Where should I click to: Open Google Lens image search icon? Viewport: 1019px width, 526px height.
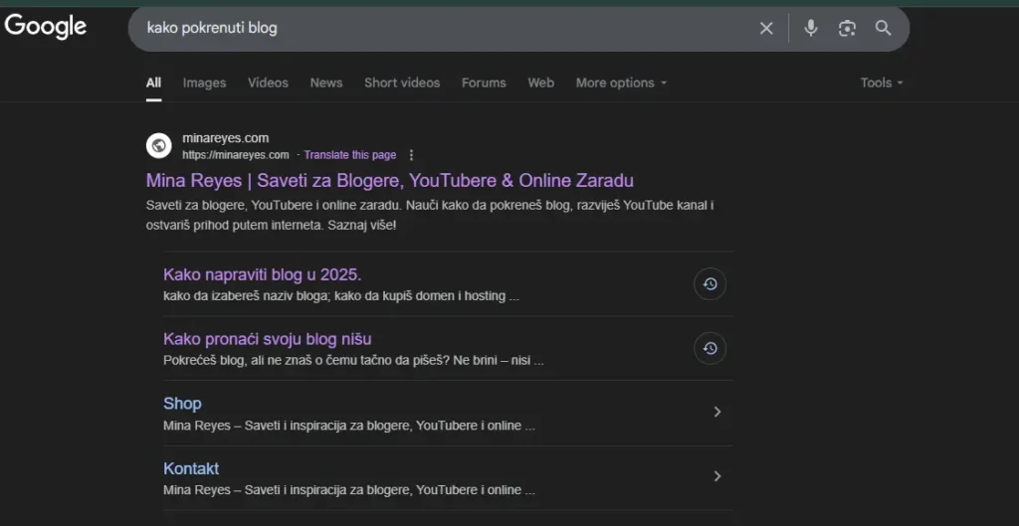847,28
